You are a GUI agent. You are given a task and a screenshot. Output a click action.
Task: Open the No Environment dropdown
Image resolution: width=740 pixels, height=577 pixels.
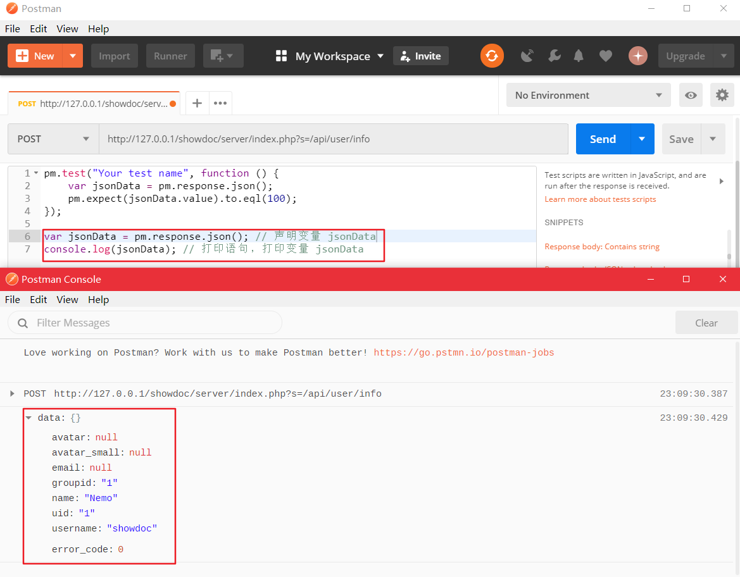click(588, 95)
